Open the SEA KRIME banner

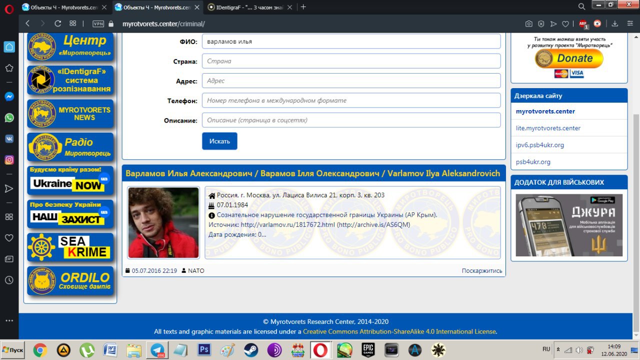[70, 247]
